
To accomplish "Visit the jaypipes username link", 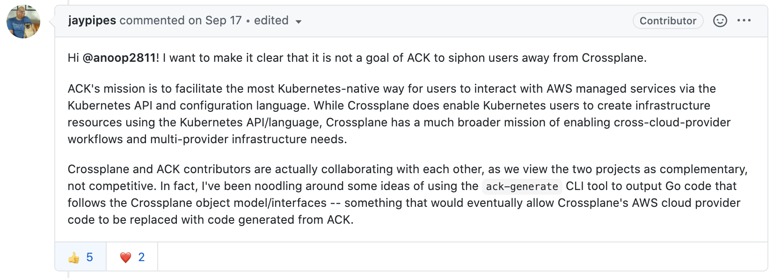I will (x=92, y=21).
